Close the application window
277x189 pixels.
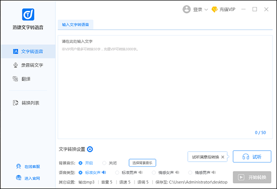click(x=266, y=9)
